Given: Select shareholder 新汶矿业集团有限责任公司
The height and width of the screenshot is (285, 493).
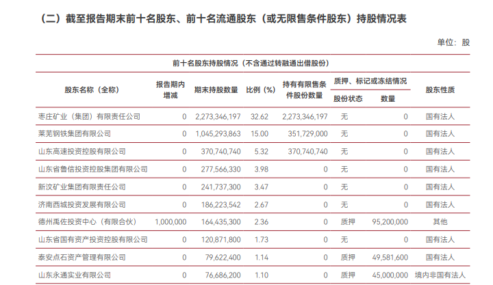Looking at the screenshot, I should point(81,187).
